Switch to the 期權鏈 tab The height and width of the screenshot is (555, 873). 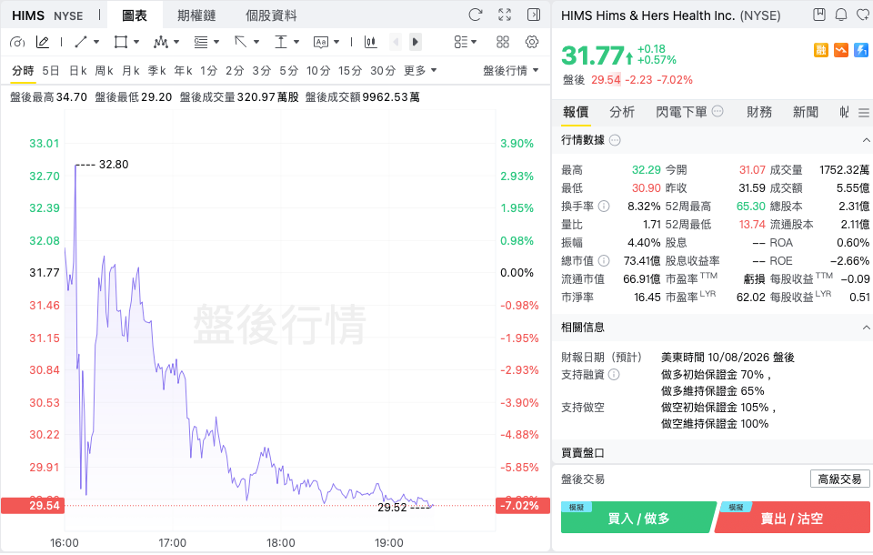[196, 15]
